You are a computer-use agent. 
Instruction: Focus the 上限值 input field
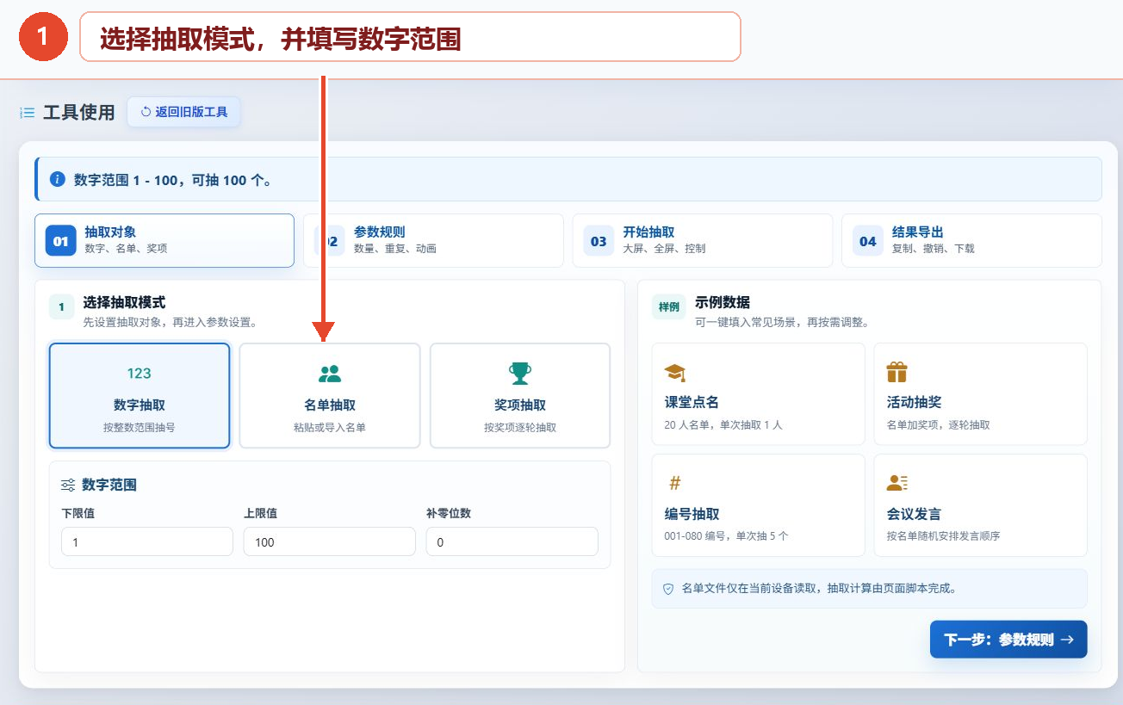coord(330,541)
